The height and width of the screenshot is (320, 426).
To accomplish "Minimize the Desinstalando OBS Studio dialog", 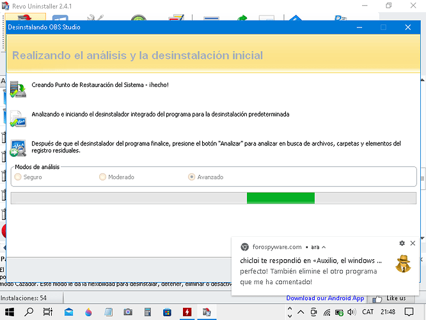I will point(359,27).
